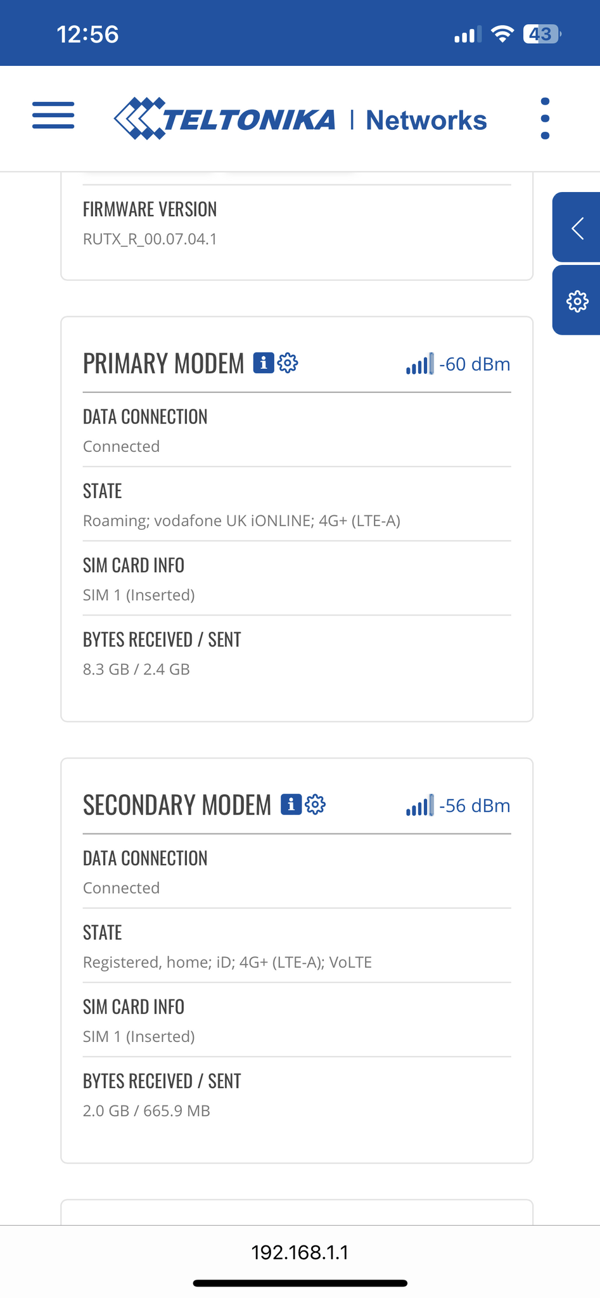Select the PRIMARY MODEM card title
Viewport: 600px width, 1298px height.
(163, 364)
